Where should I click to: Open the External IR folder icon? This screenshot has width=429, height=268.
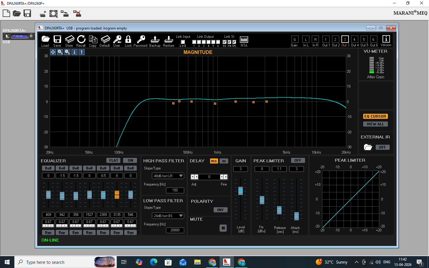(368, 147)
